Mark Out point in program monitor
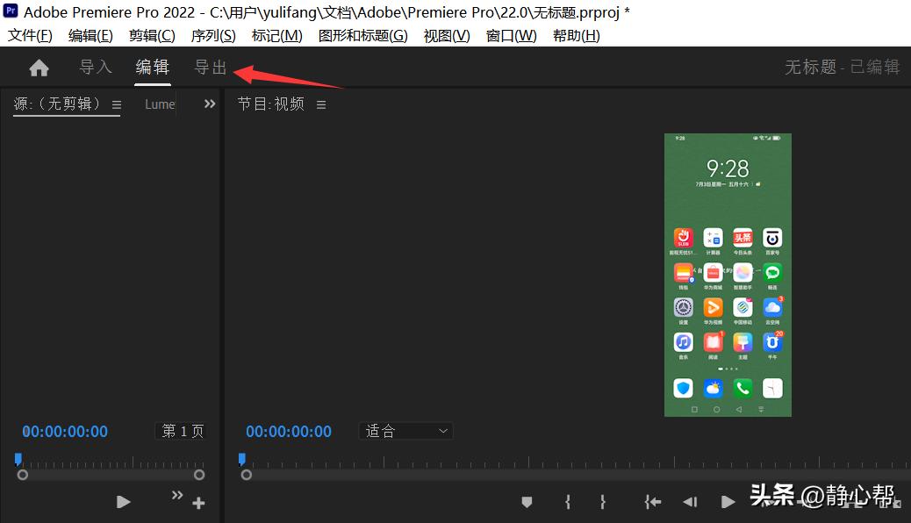911x523 pixels. (x=603, y=502)
